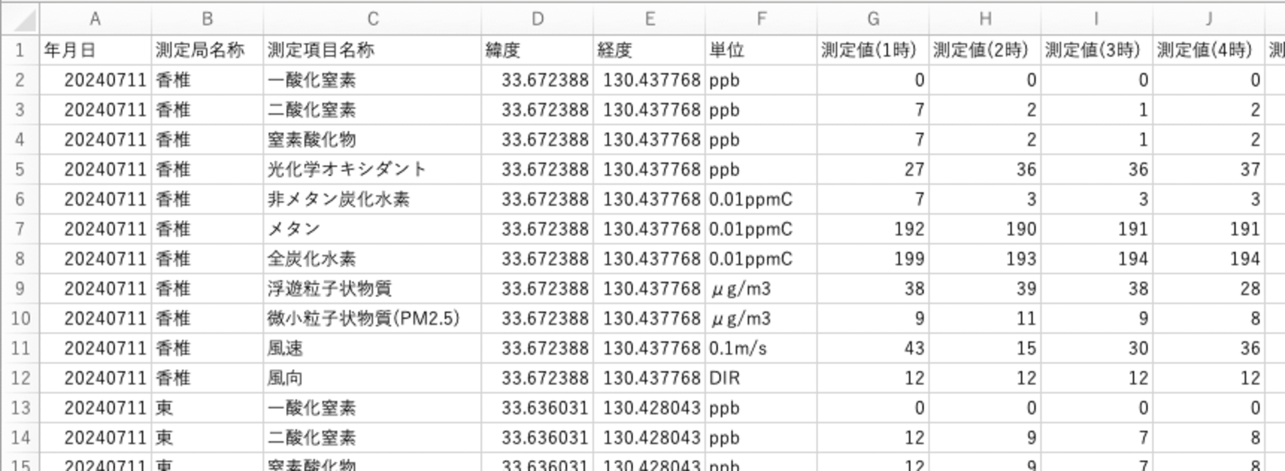Click the 経度 header cell

(649, 50)
